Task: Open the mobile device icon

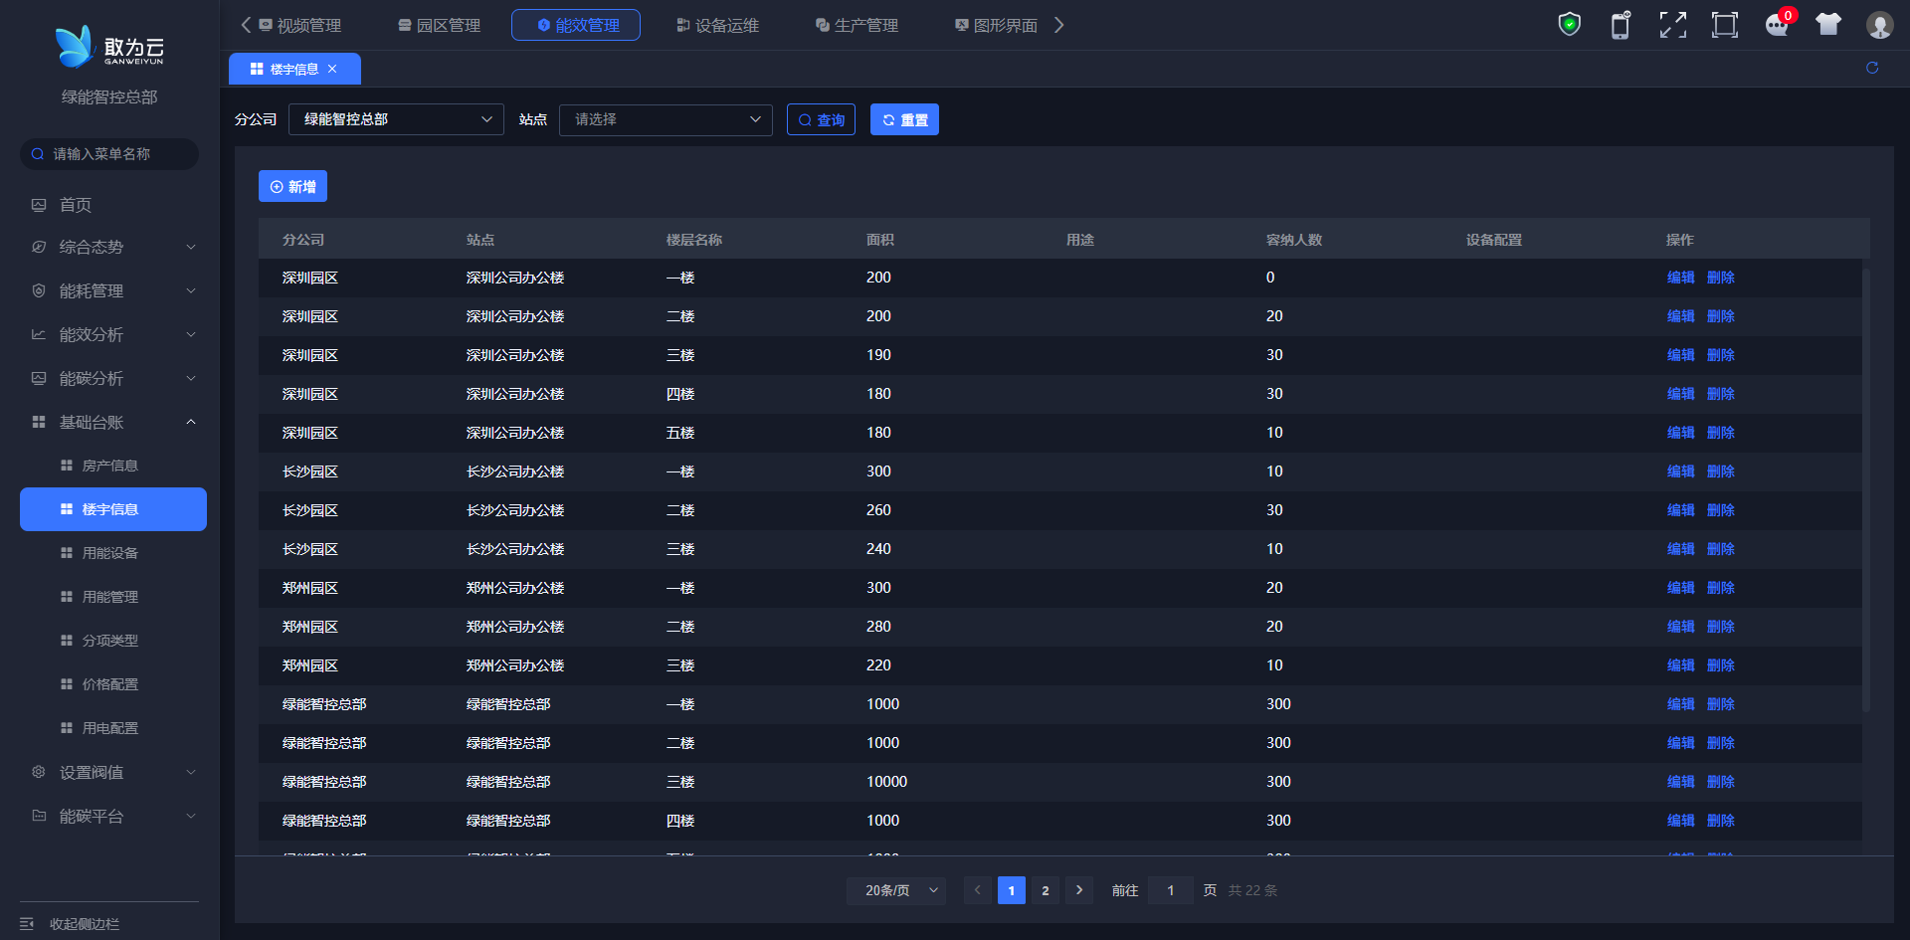Action: point(1621,25)
